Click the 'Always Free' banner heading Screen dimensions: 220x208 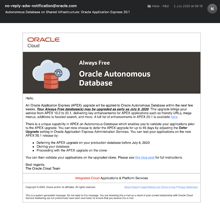coord(94,63)
